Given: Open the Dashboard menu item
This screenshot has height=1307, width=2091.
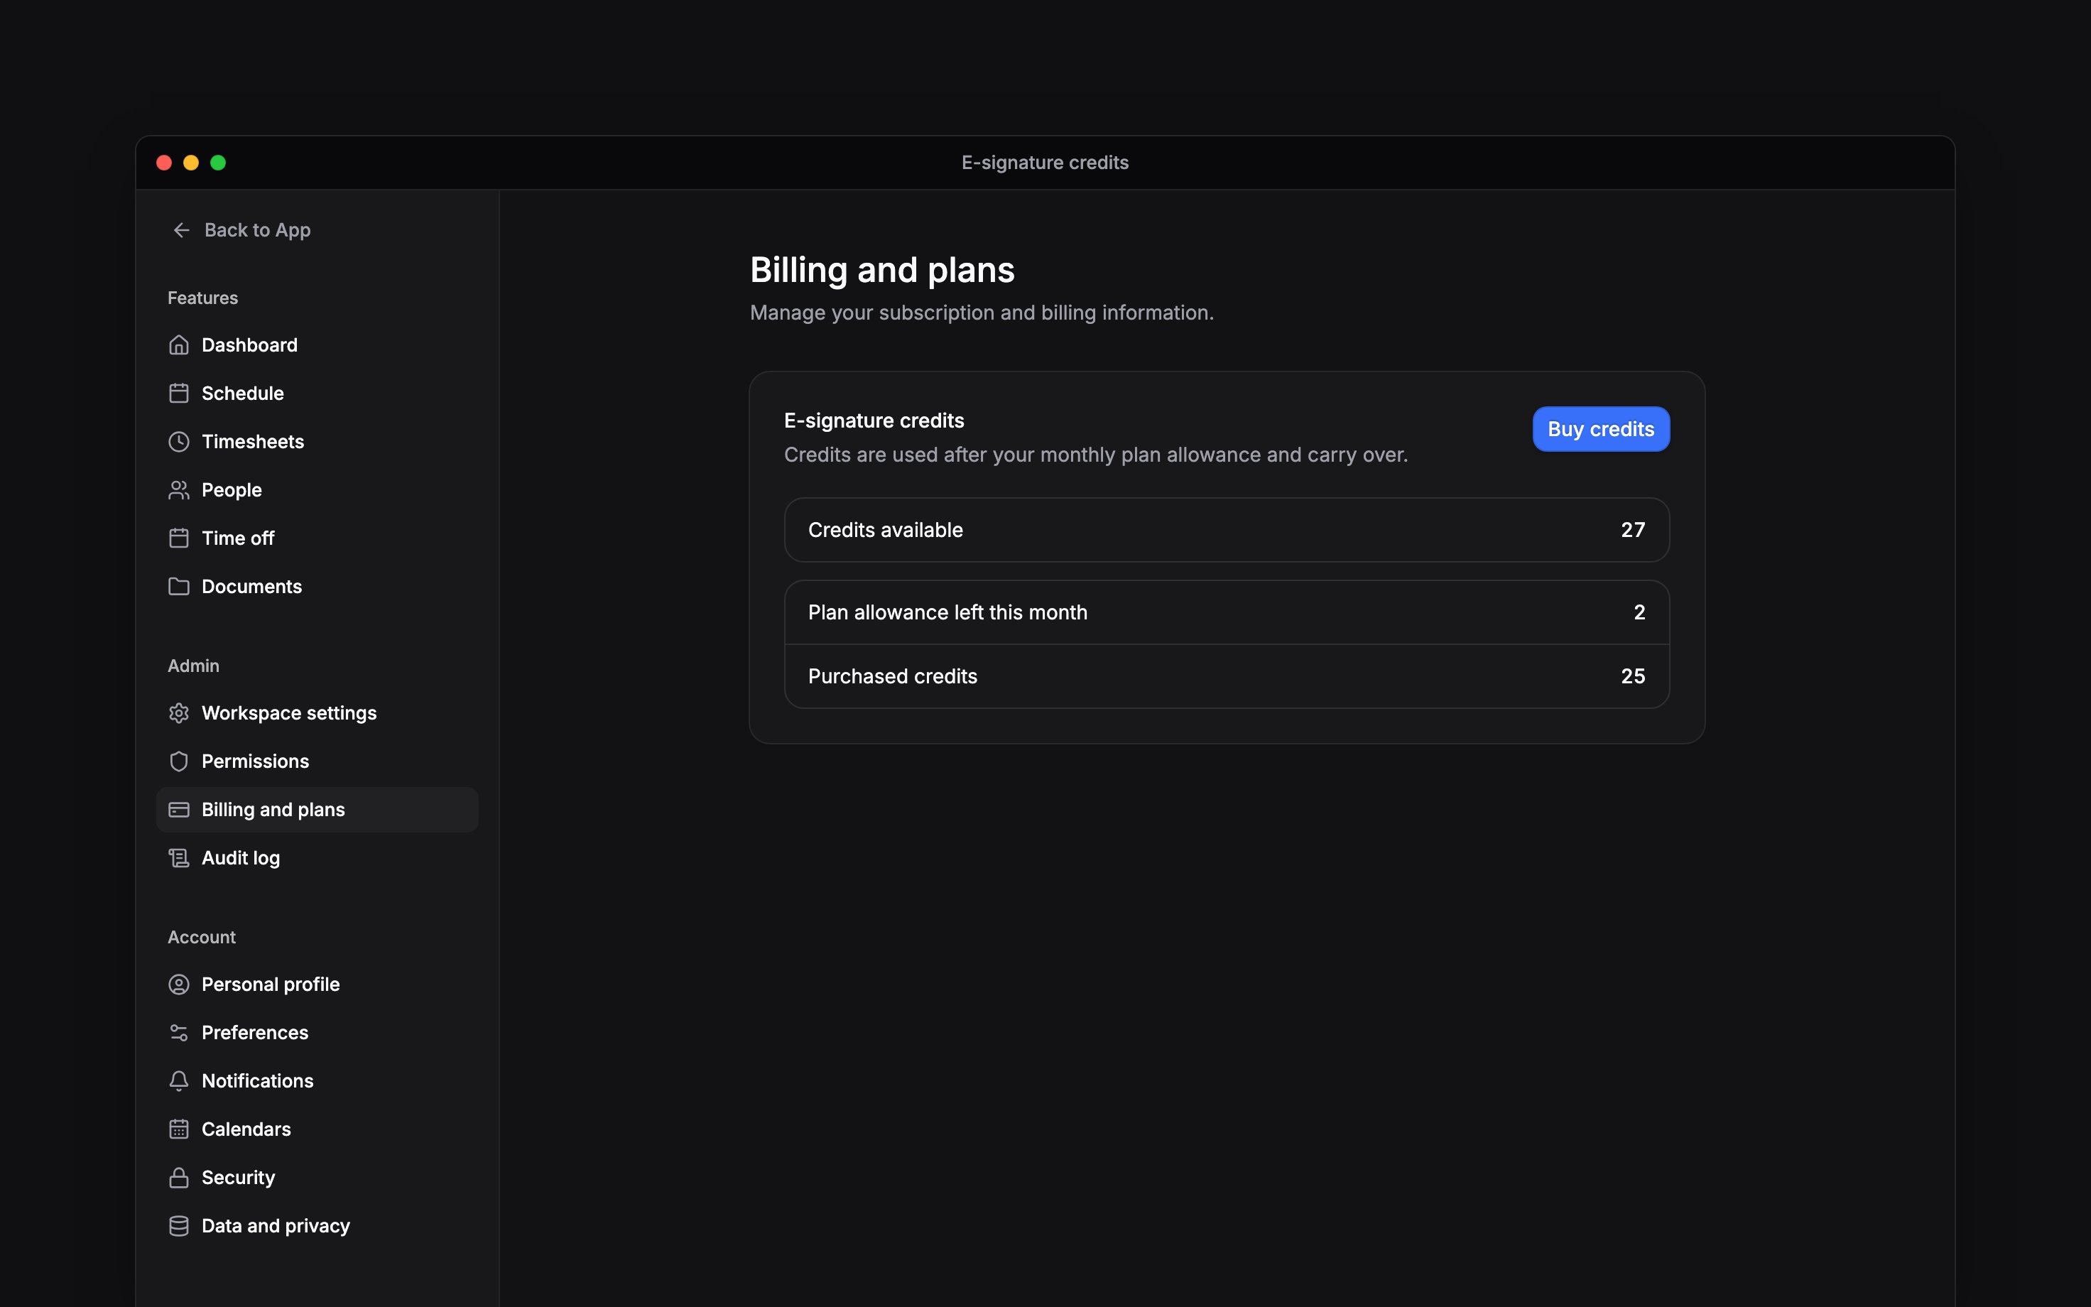Looking at the screenshot, I should 317,345.
